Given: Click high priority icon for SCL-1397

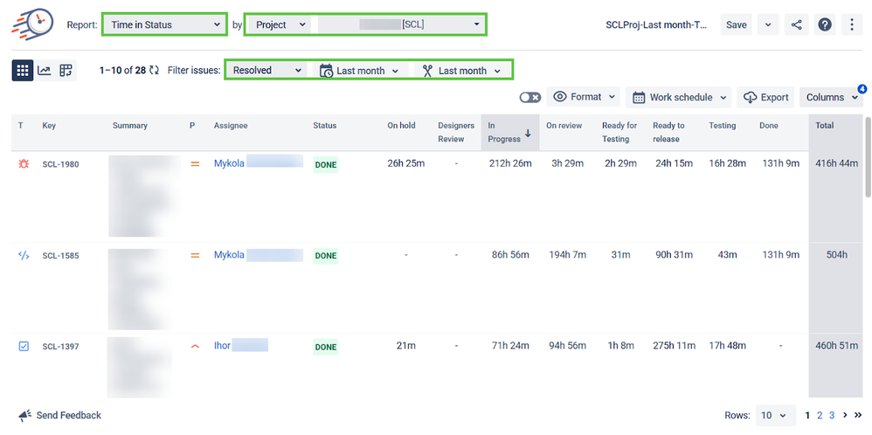Looking at the screenshot, I should tap(195, 346).
